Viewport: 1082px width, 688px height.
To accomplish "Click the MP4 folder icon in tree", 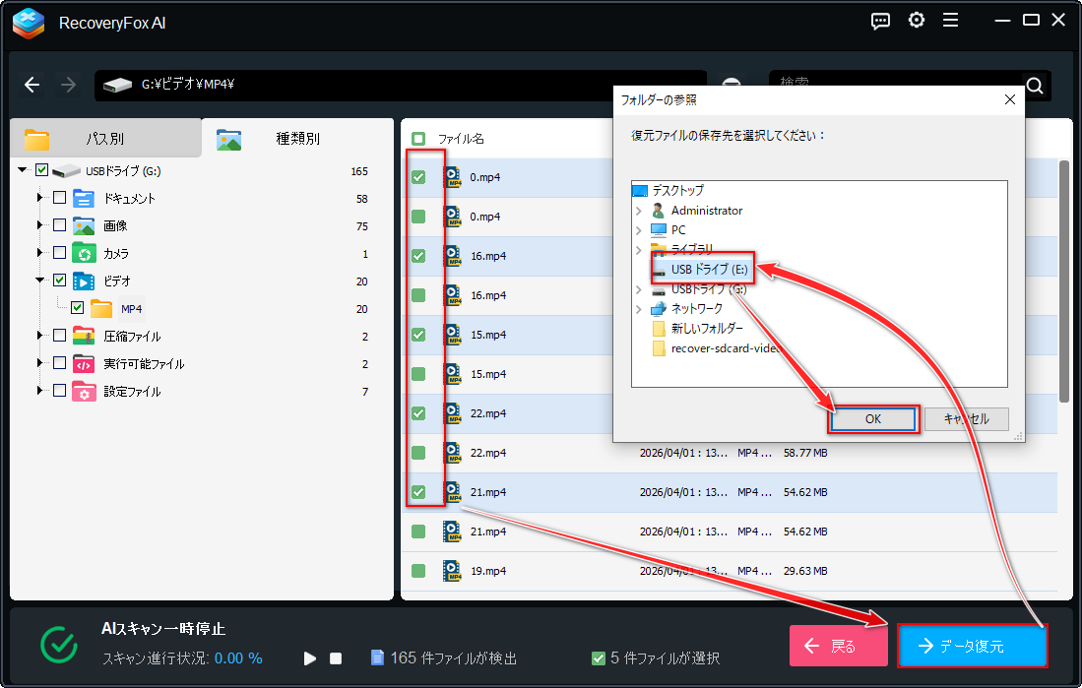I will point(101,309).
